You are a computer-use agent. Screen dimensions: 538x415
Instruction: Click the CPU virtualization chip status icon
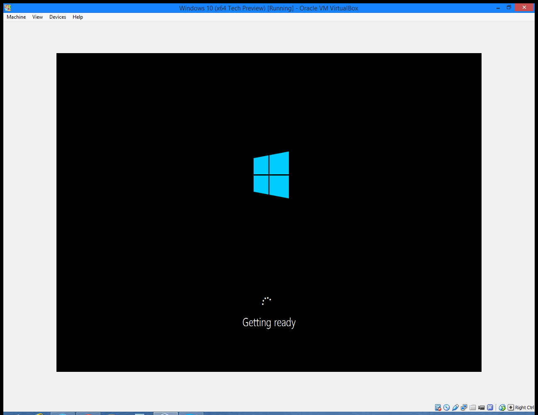click(x=490, y=408)
